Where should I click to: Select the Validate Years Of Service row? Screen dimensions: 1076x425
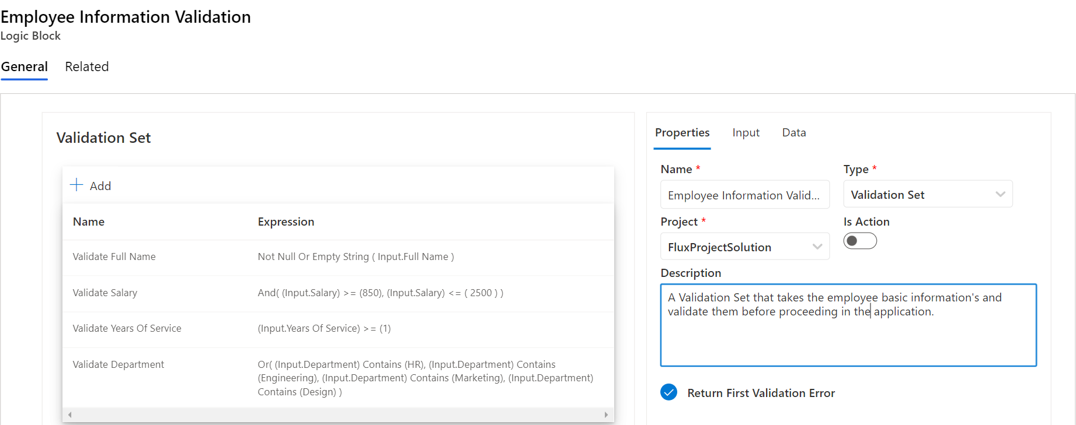pos(338,329)
